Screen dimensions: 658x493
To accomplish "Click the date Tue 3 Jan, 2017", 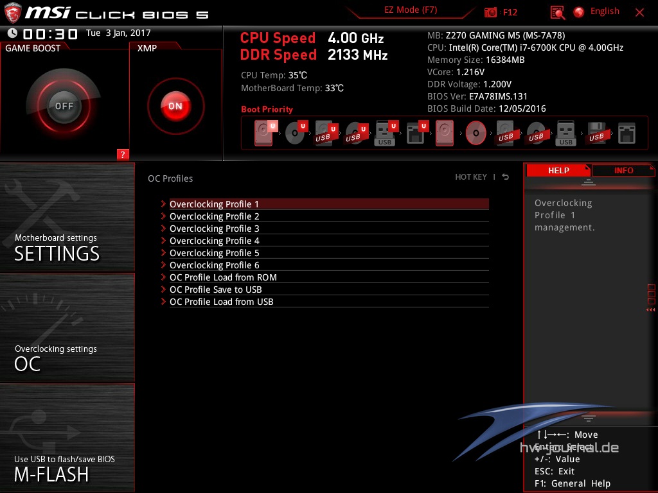I will (118, 33).
